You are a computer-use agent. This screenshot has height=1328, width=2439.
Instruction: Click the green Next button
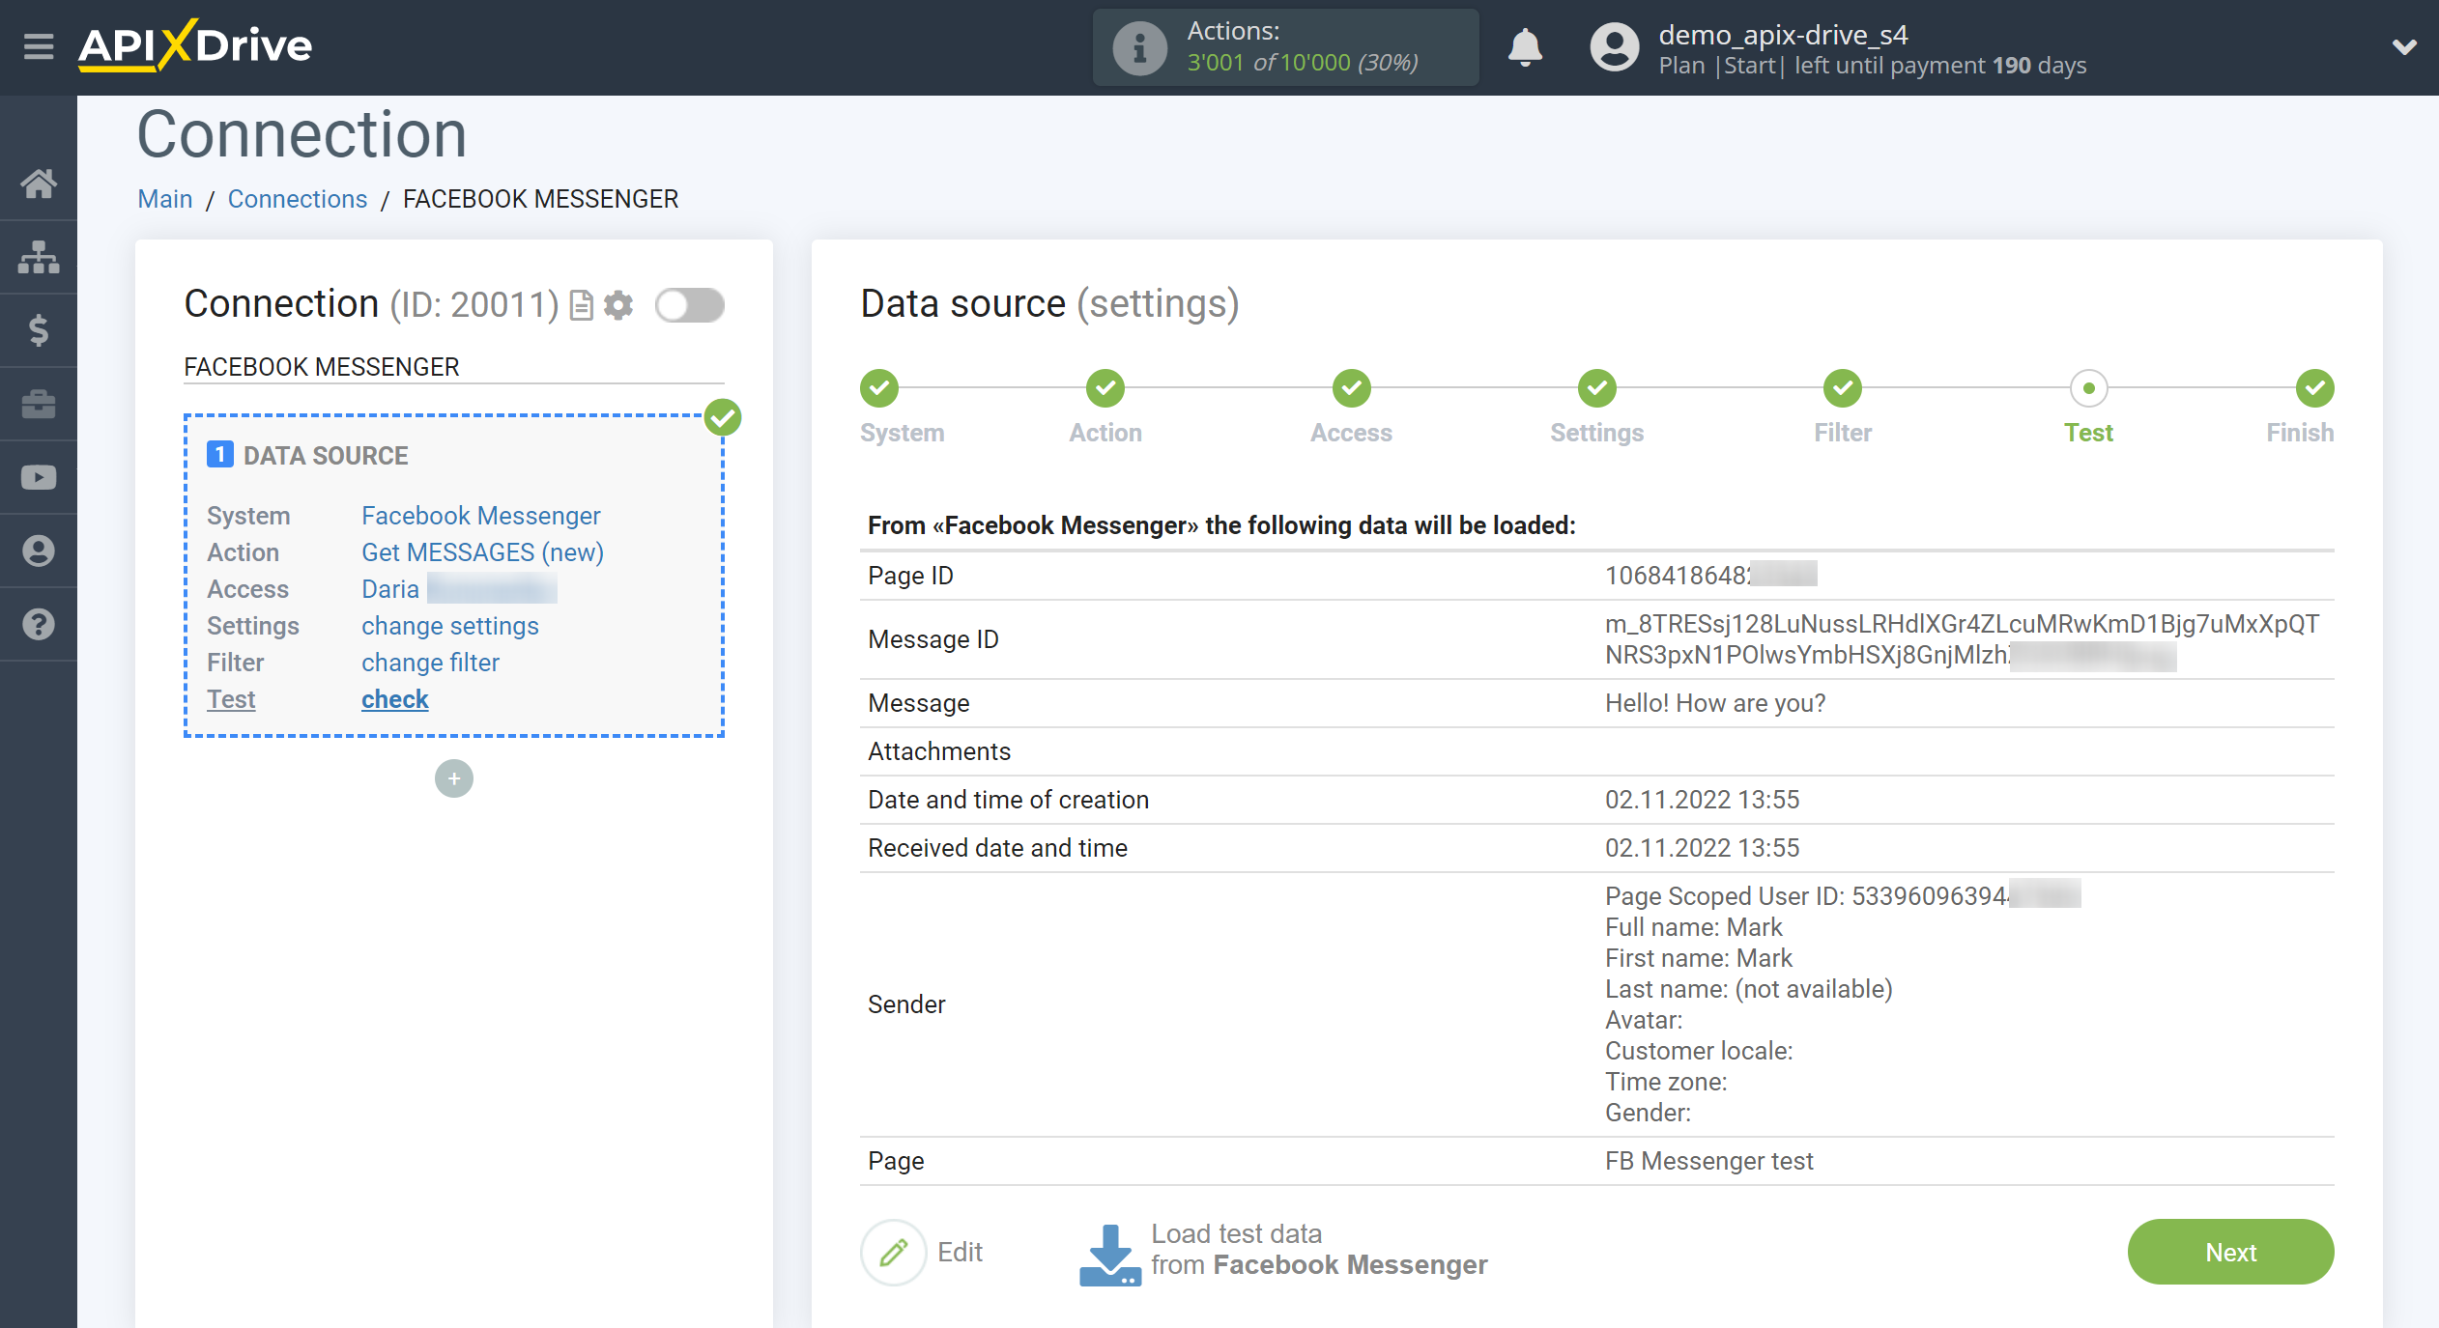tap(2230, 1252)
